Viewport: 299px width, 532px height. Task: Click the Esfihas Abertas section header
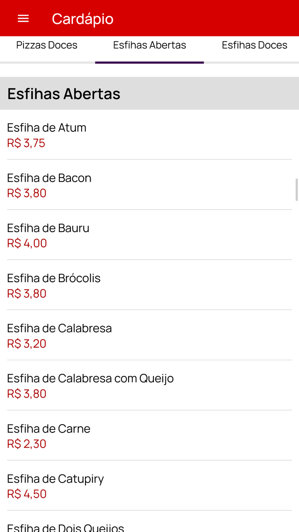coord(63,93)
